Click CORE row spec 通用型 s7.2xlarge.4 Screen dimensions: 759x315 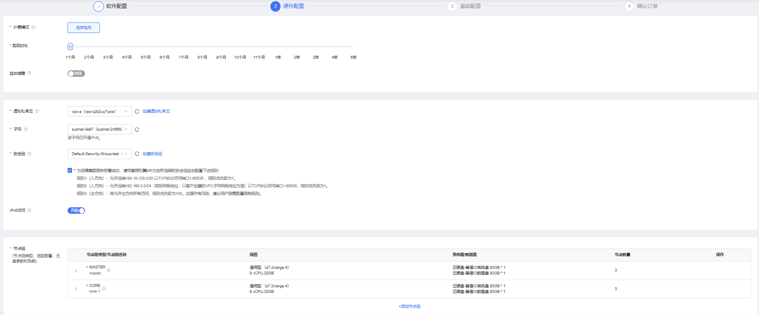(269, 286)
